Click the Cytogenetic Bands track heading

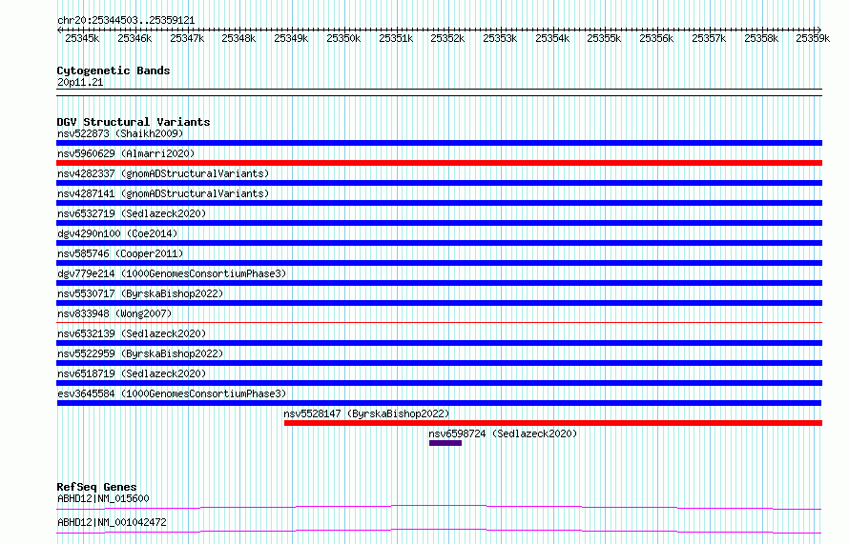(114, 71)
